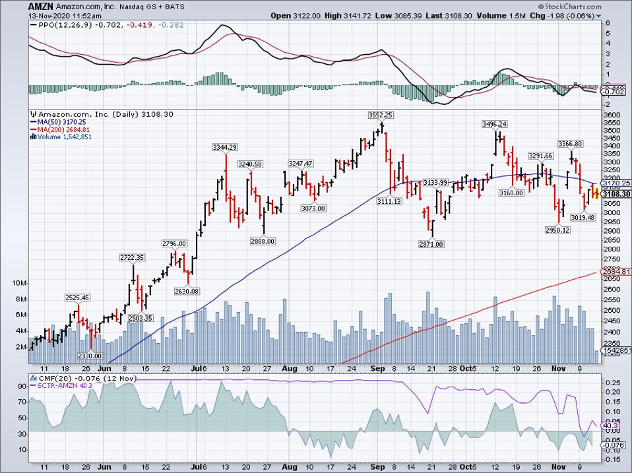Screen dimensions: 632x473
Task: Click the High 3141.72 value in header
Action: click(x=348, y=16)
